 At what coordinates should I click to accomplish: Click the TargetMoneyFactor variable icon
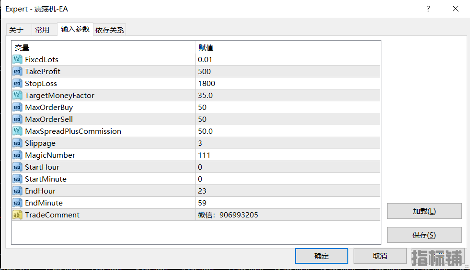tap(17, 95)
